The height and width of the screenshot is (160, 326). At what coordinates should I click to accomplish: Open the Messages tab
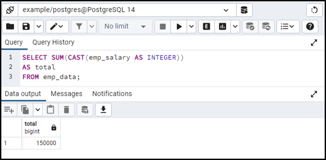tap(67, 94)
